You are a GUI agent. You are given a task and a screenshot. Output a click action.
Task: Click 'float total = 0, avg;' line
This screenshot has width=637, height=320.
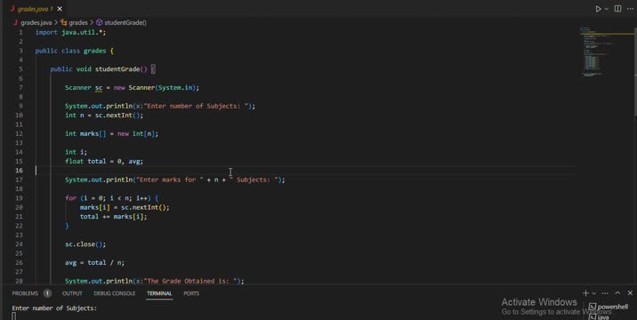104,161
